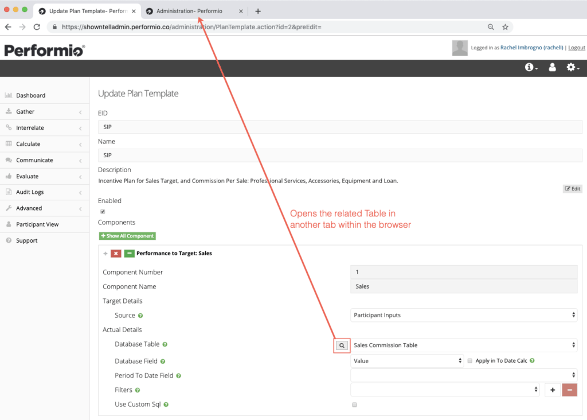The image size is (587, 420).
Task: Open the Database Field dropdown showing Value
Action: (407, 361)
